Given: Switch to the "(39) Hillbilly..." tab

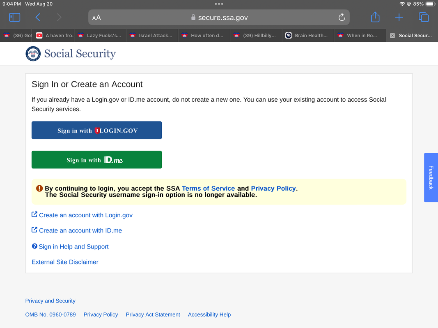Looking at the screenshot, I should pyautogui.click(x=256, y=35).
